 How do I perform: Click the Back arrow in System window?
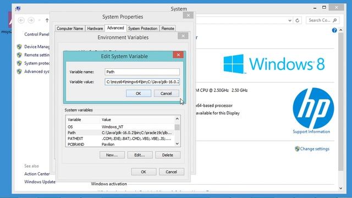[21, 20]
